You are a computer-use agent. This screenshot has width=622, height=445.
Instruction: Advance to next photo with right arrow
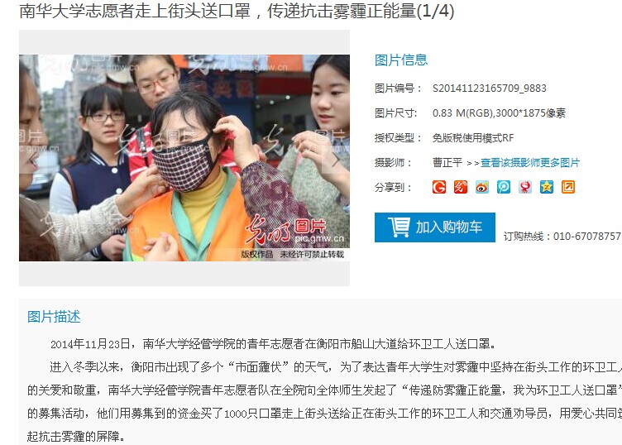pos(336,160)
